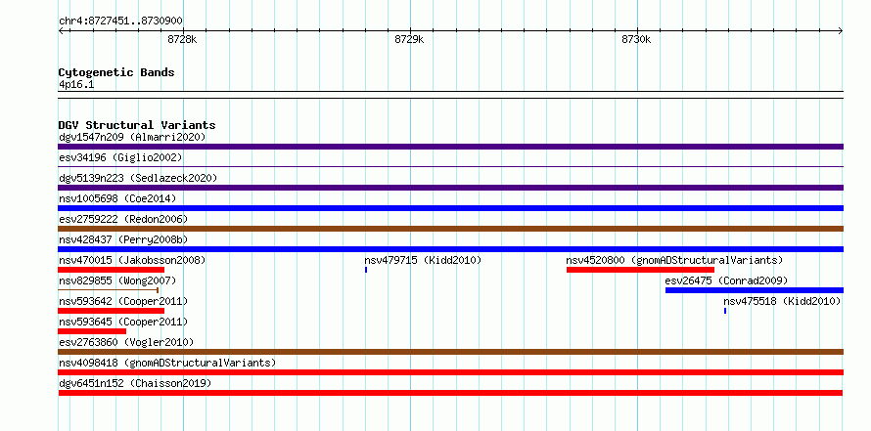871x431 pixels.
Task: Select the red nsv593642 (Cooper2011) variant bar
Action: (112, 311)
